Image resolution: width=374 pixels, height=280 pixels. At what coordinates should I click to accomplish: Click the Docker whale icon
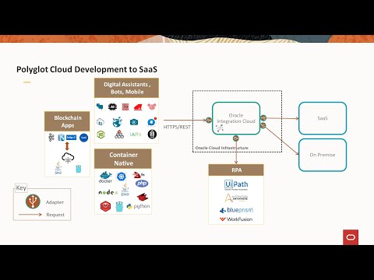pos(105,177)
